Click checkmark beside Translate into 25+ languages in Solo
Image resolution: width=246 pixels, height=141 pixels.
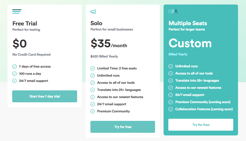(93, 90)
